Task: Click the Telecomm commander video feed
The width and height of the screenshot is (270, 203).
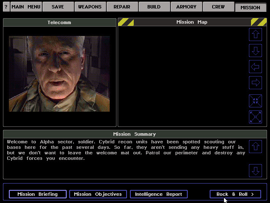Action: [x=59, y=74]
